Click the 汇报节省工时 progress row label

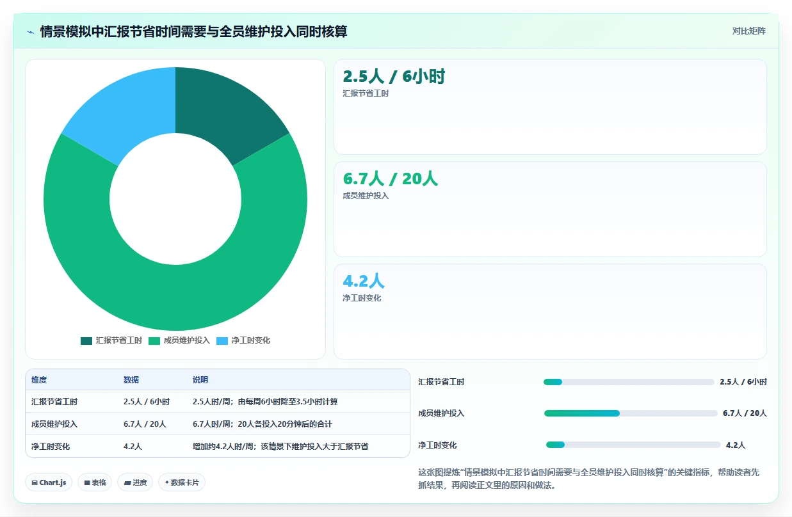441,382
